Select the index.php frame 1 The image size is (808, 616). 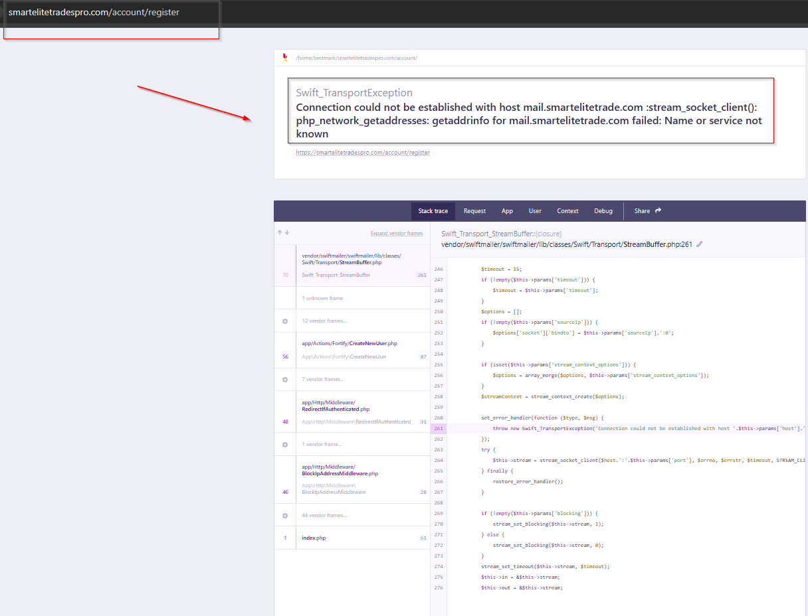(352, 538)
